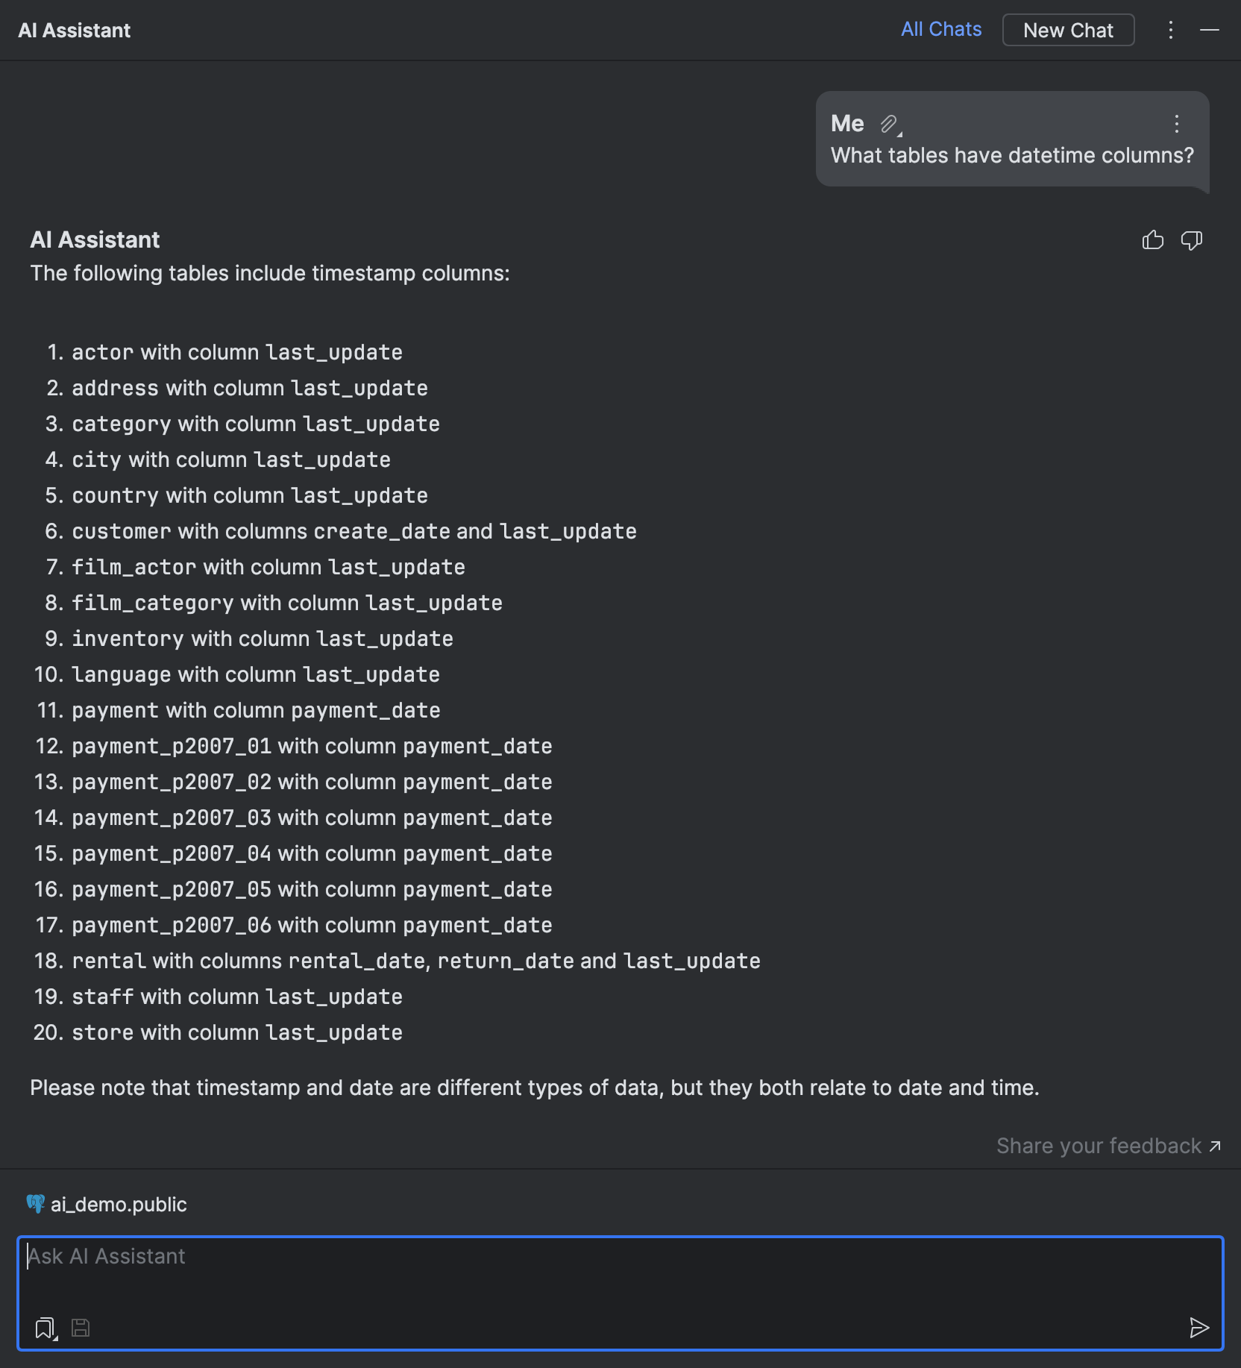Give thumbs up feedback on the AI response
This screenshot has height=1368, width=1241.
pos(1153,240)
